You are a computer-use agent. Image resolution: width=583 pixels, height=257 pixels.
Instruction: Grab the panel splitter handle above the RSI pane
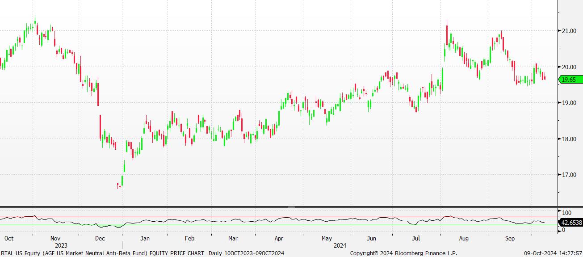291,207
